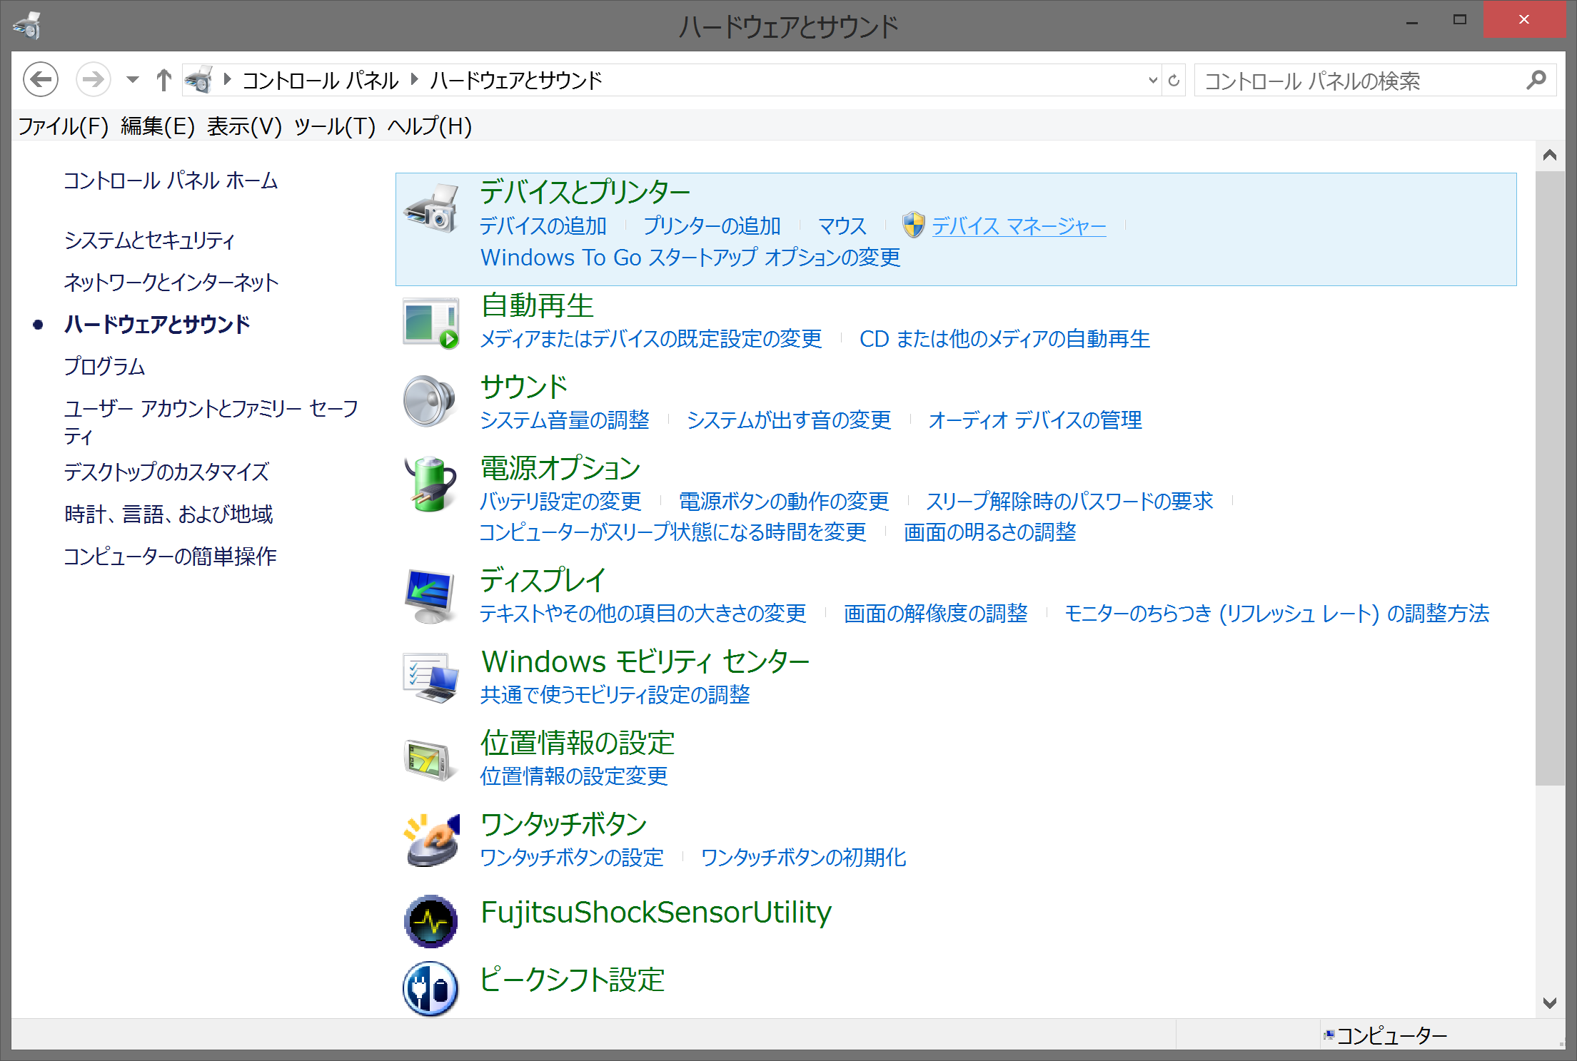Screen dimensions: 1577x1061
Task: Click the Up one level arrow
Action: (164, 79)
